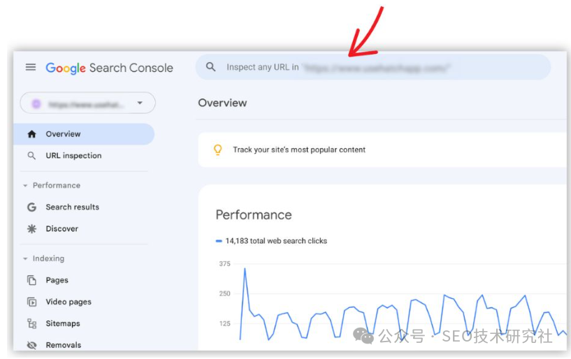Image resolution: width=571 pixels, height=359 pixels.
Task: Collapse the Indexing sidebar section
Action: [x=25, y=259]
